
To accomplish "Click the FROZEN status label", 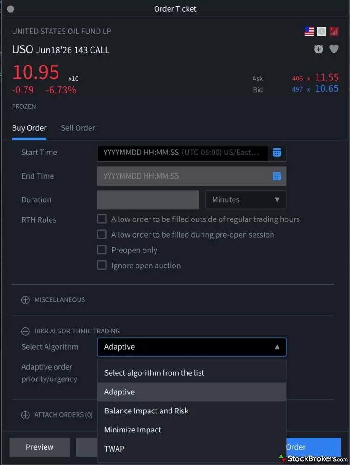I will pos(24,106).
